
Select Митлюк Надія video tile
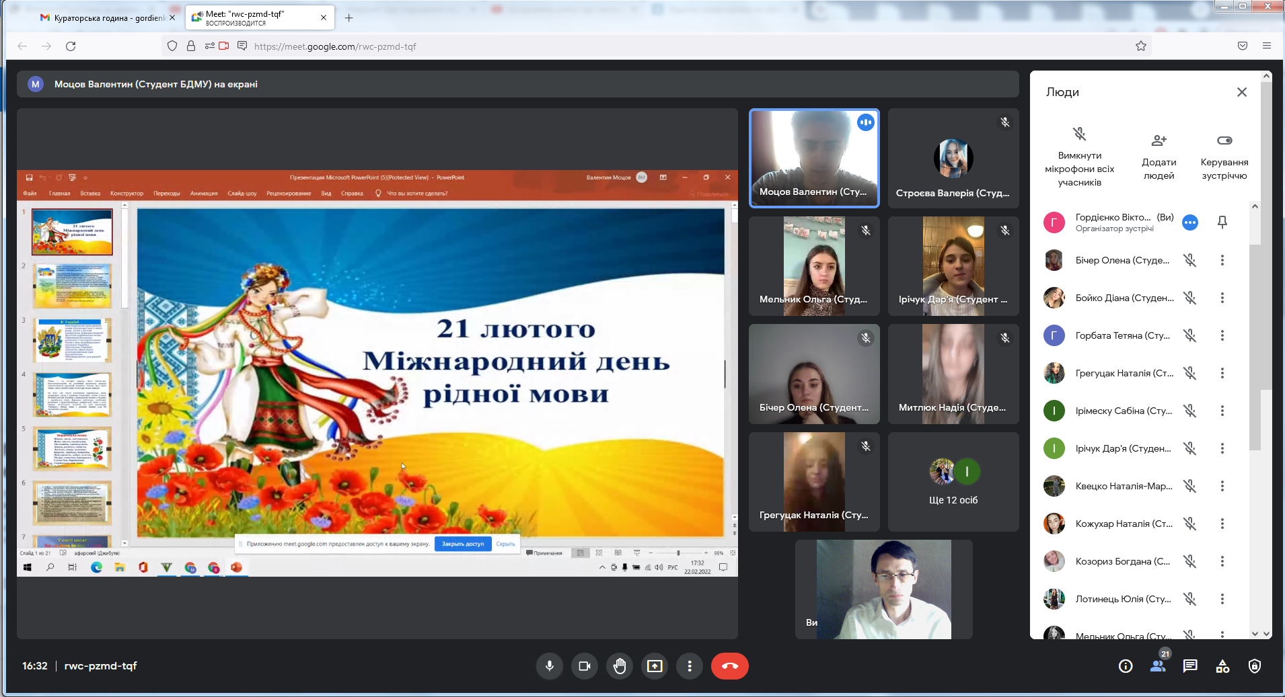click(x=953, y=374)
